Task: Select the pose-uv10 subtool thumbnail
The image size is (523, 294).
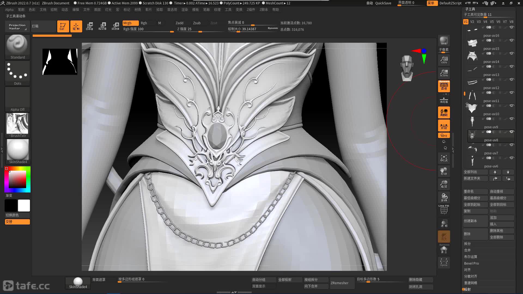Action: pos(472,109)
